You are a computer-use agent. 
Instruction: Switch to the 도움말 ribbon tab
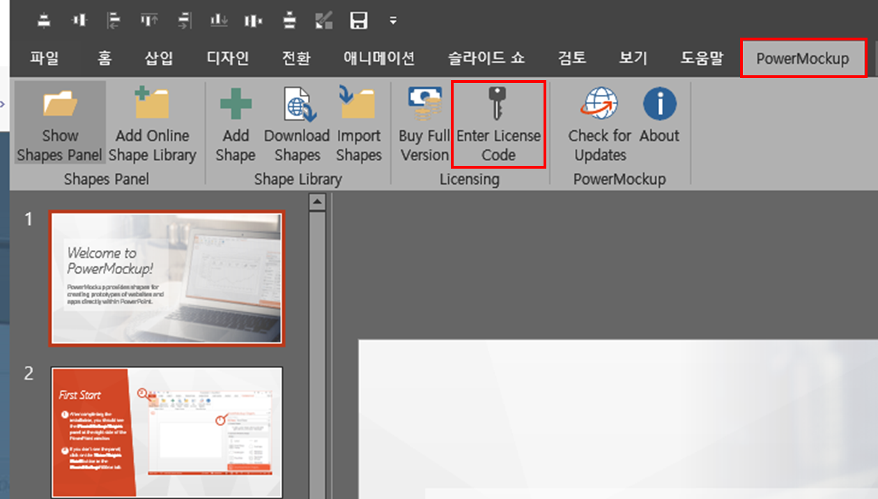pyautogui.click(x=702, y=59)
